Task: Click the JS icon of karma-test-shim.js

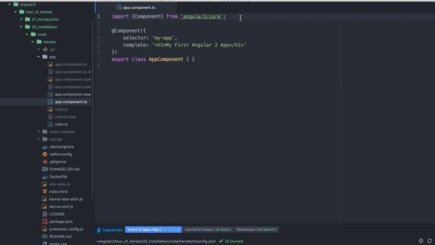Action: click(45, 199)
